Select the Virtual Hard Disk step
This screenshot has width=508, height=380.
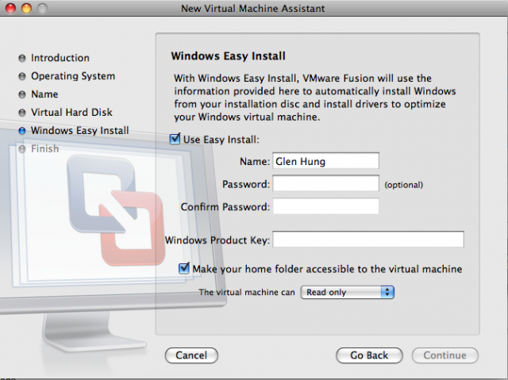tap(71, 113)
